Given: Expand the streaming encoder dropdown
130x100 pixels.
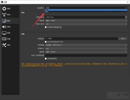Looking at the screenshot, I should click(86, 21).
